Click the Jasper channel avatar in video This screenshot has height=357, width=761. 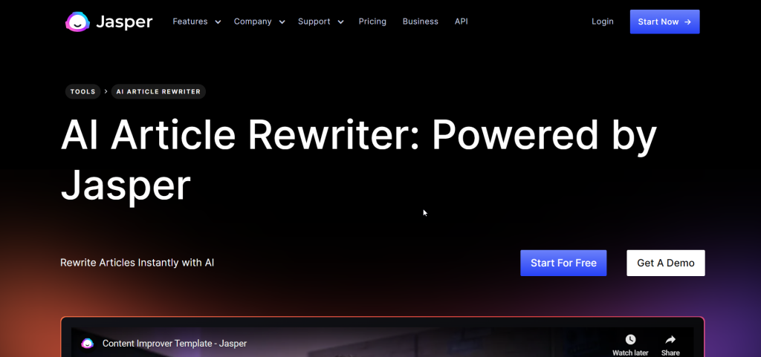click(x=88, y=344)
